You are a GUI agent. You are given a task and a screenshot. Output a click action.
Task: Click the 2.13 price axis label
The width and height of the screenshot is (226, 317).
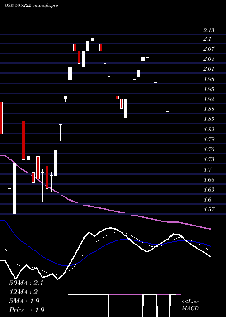[209, 30]
